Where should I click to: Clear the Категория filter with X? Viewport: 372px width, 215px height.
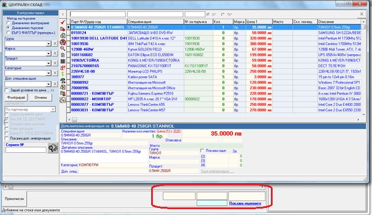pyautogui.click(x=55, y=73)
